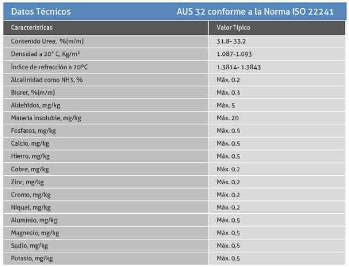Select the 'Fosfatos, mg/kg' row label

[x=33, y=131]
